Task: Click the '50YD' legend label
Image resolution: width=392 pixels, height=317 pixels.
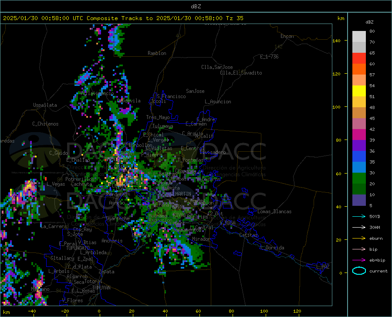Action: (x=375, y=216)
